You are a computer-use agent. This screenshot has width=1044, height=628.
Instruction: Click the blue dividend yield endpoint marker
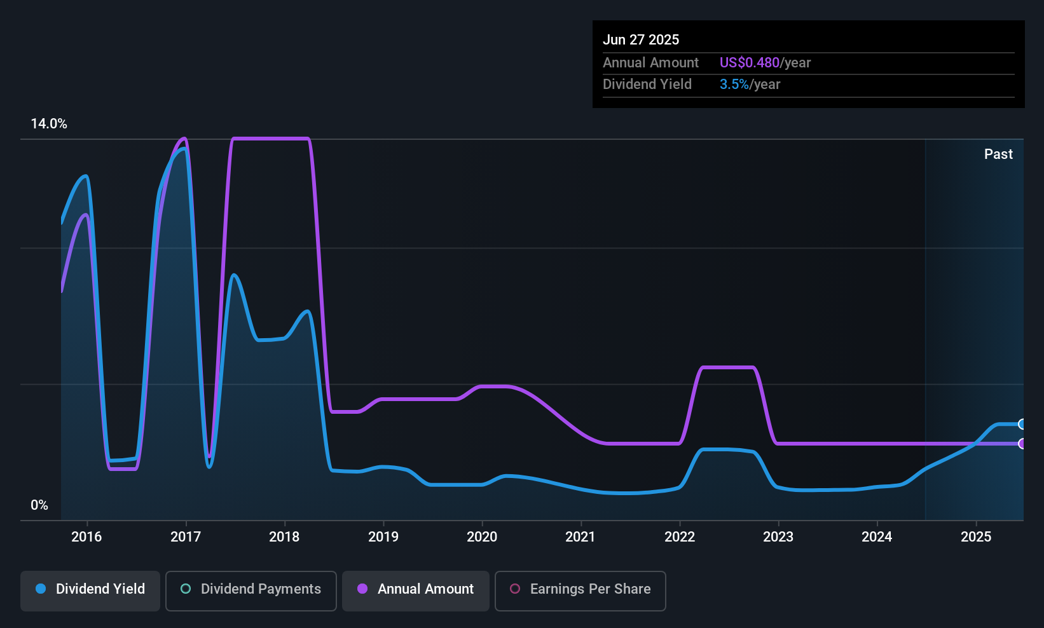click(x=1022, y=424)
